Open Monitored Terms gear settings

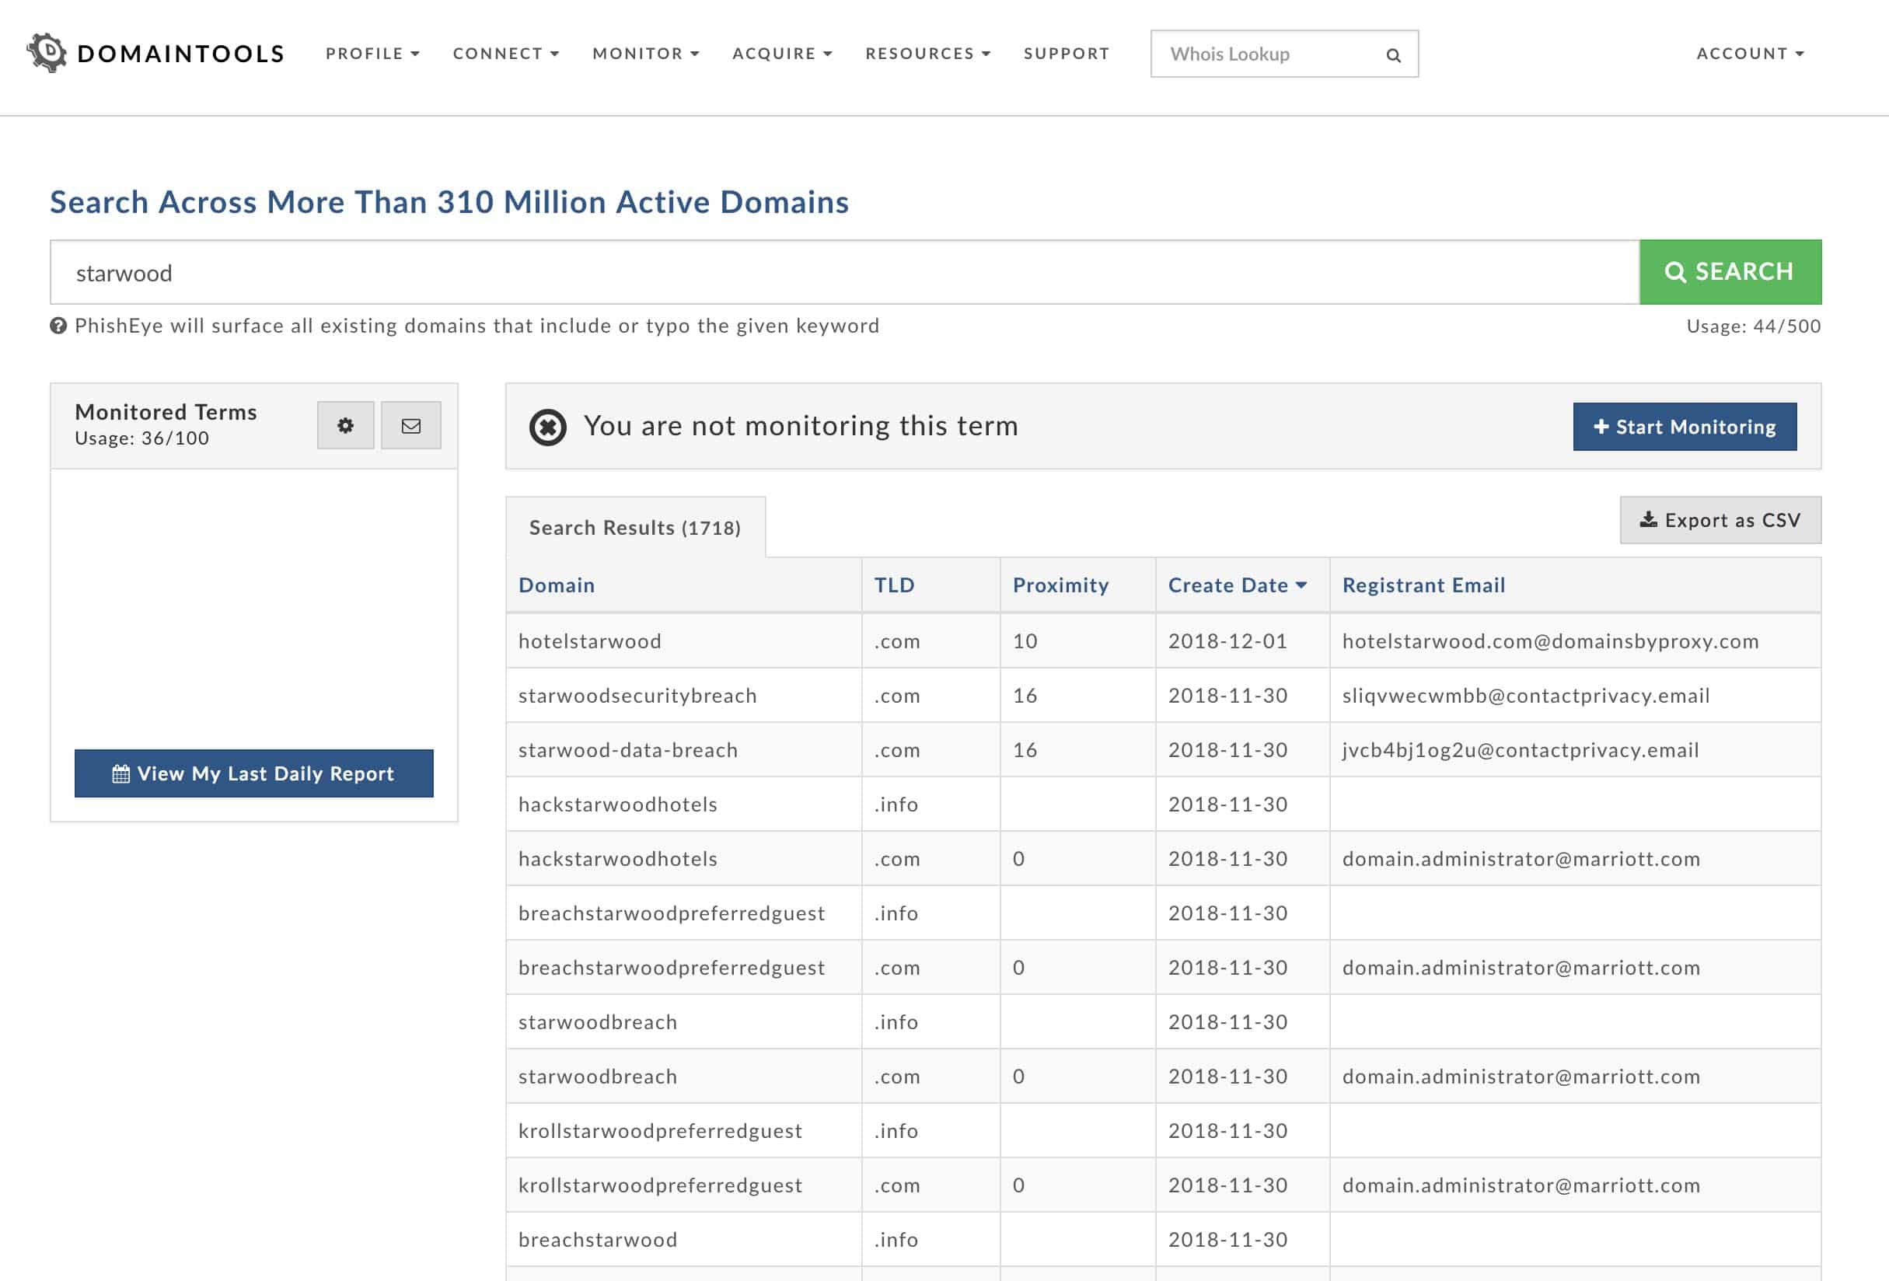345,425
